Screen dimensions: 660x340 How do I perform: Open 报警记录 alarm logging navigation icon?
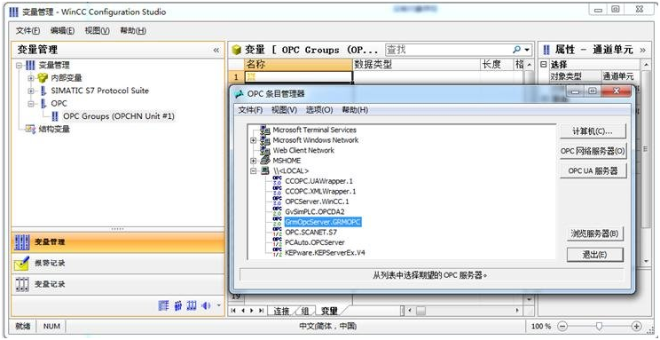point(22,264)
